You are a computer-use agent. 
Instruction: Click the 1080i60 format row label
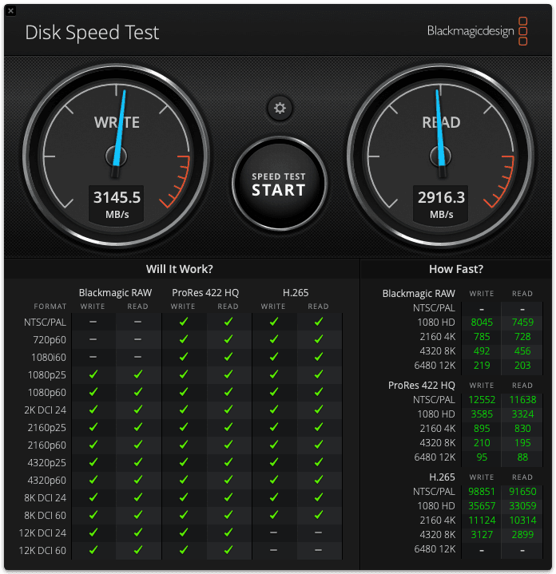point(49,358)
